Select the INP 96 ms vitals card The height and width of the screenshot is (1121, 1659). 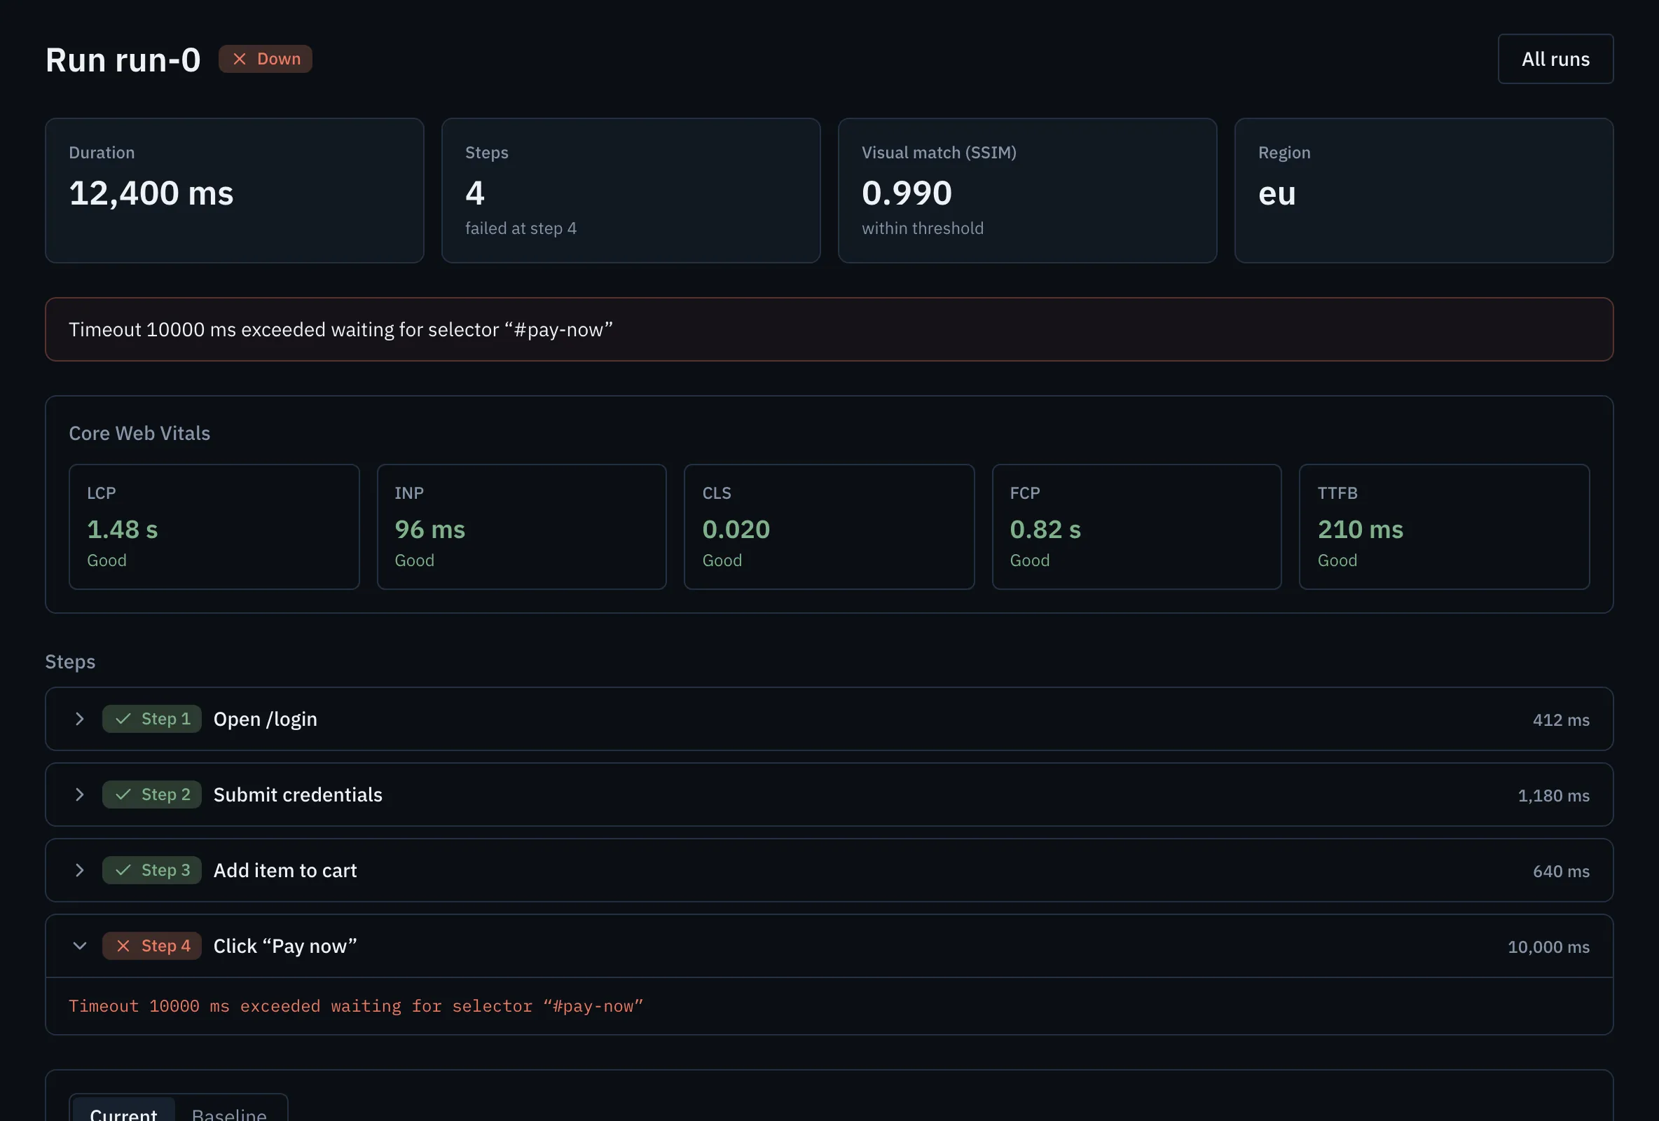(522, 527)
